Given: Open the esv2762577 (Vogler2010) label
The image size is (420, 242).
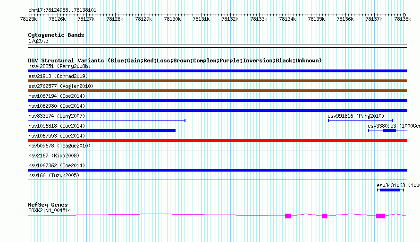Looking at the screenshot, I should tap(61, 86).
